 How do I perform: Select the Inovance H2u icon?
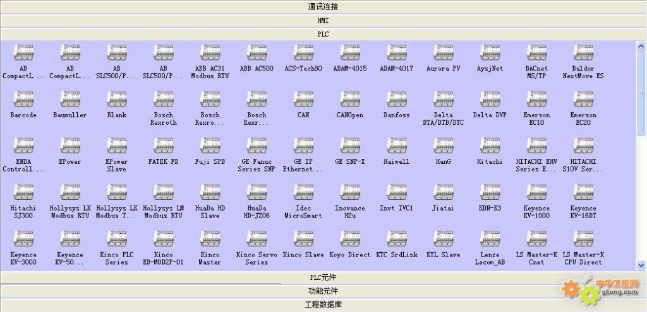[x=350, y=192]
